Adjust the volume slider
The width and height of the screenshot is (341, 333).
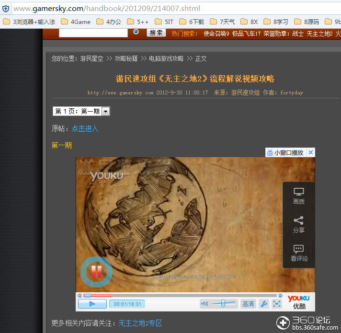click(223, 303)
